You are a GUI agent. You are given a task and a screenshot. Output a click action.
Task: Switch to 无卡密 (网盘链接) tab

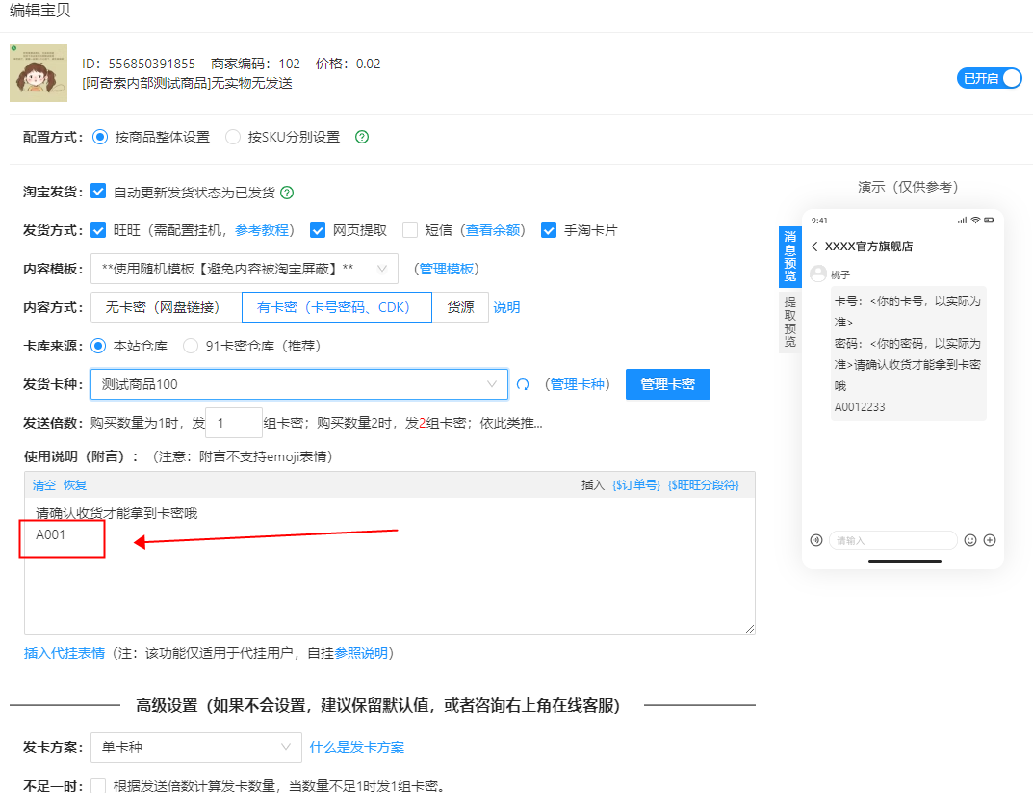tap(166, 307)
